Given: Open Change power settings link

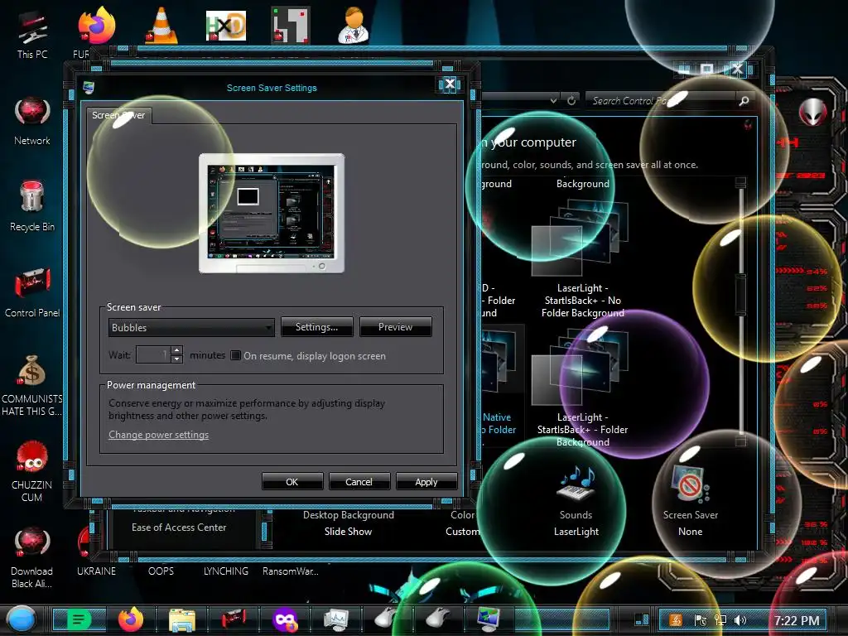Looking at the screenshot, I should (x=158, y=434).
